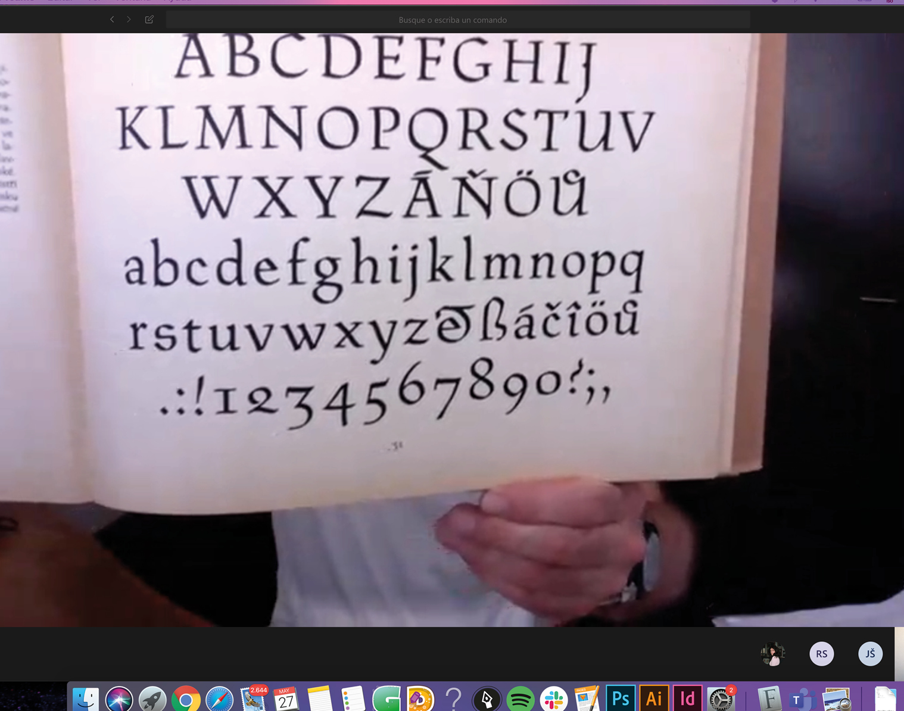Launch Adobe InDesign from the dock
The width and height of the screenshot is (904, 711).
(x=687, y=699)
